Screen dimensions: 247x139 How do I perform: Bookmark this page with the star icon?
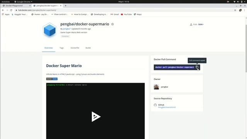pyautogui.click(x=235, y=10)
